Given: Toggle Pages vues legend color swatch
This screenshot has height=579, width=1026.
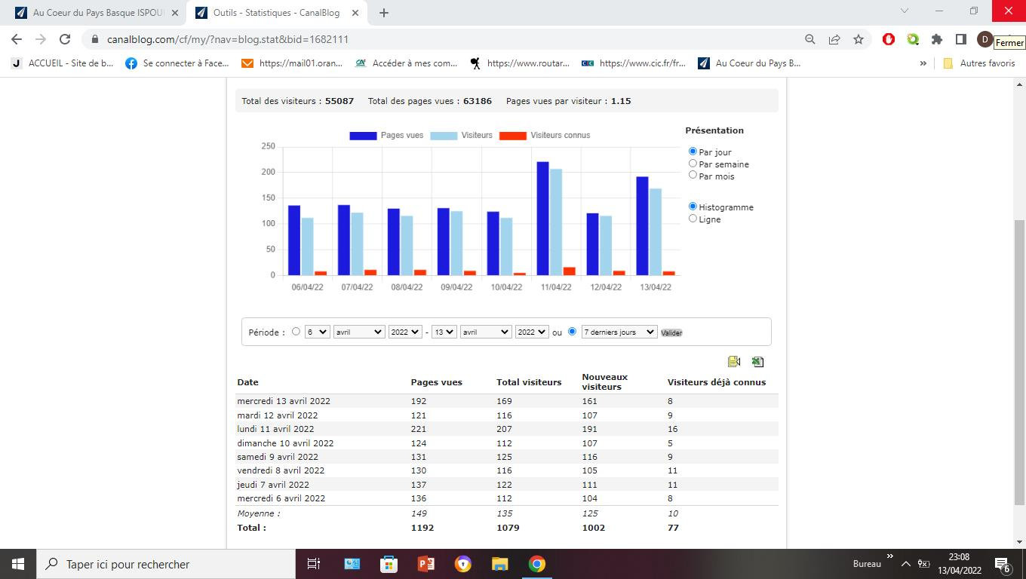Looking at the screenshot, I should (363, 136).
